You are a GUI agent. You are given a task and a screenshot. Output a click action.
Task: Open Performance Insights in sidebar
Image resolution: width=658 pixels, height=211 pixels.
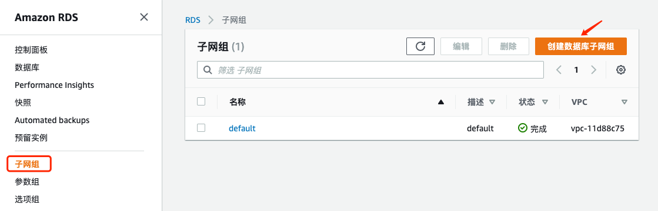[x=54, y=85]
